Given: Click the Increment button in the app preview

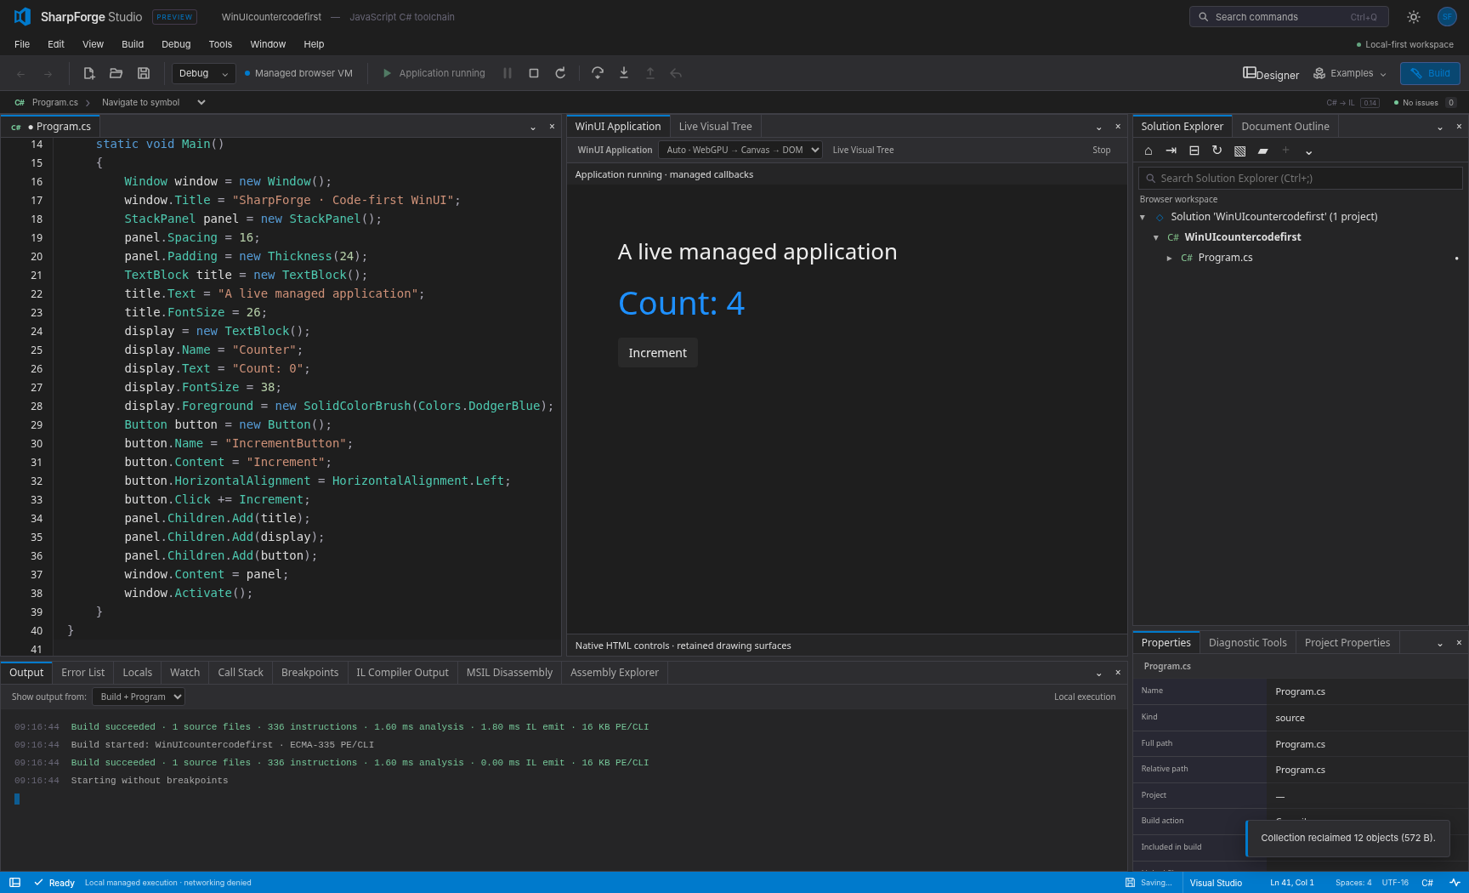Looking at the screenshot, I should point(658,353).
